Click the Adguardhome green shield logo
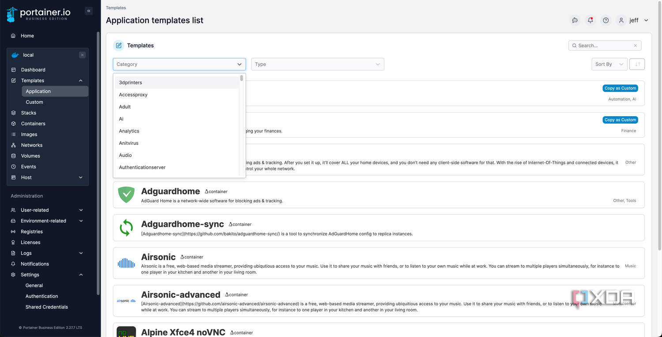Viewport: 662px width, 337px height. (x=126, y=195)
